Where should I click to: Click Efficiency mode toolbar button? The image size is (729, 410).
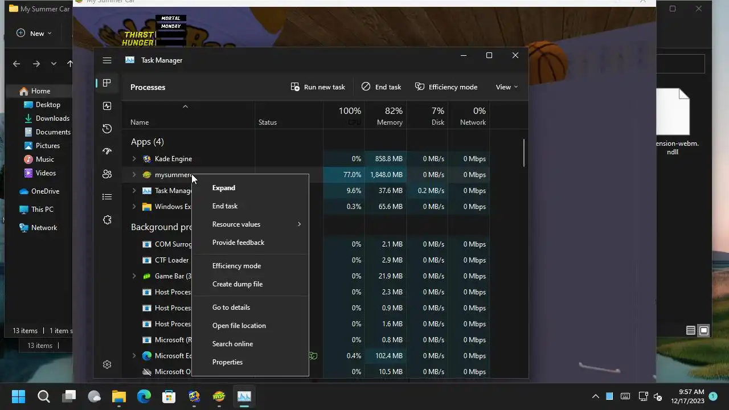(446, 87)
